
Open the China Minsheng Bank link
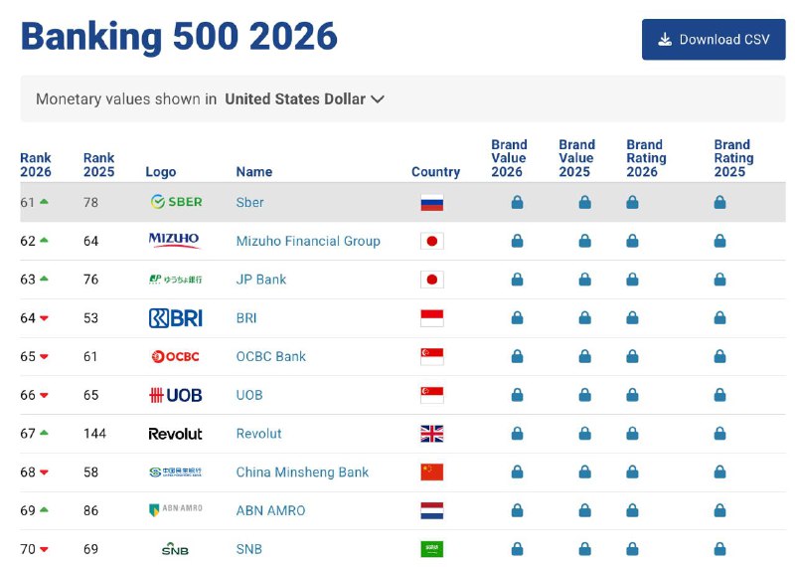[x=302, y=472]
